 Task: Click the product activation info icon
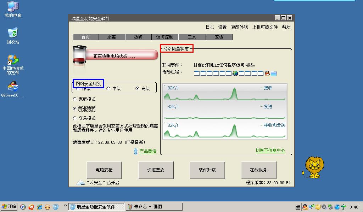136,151
